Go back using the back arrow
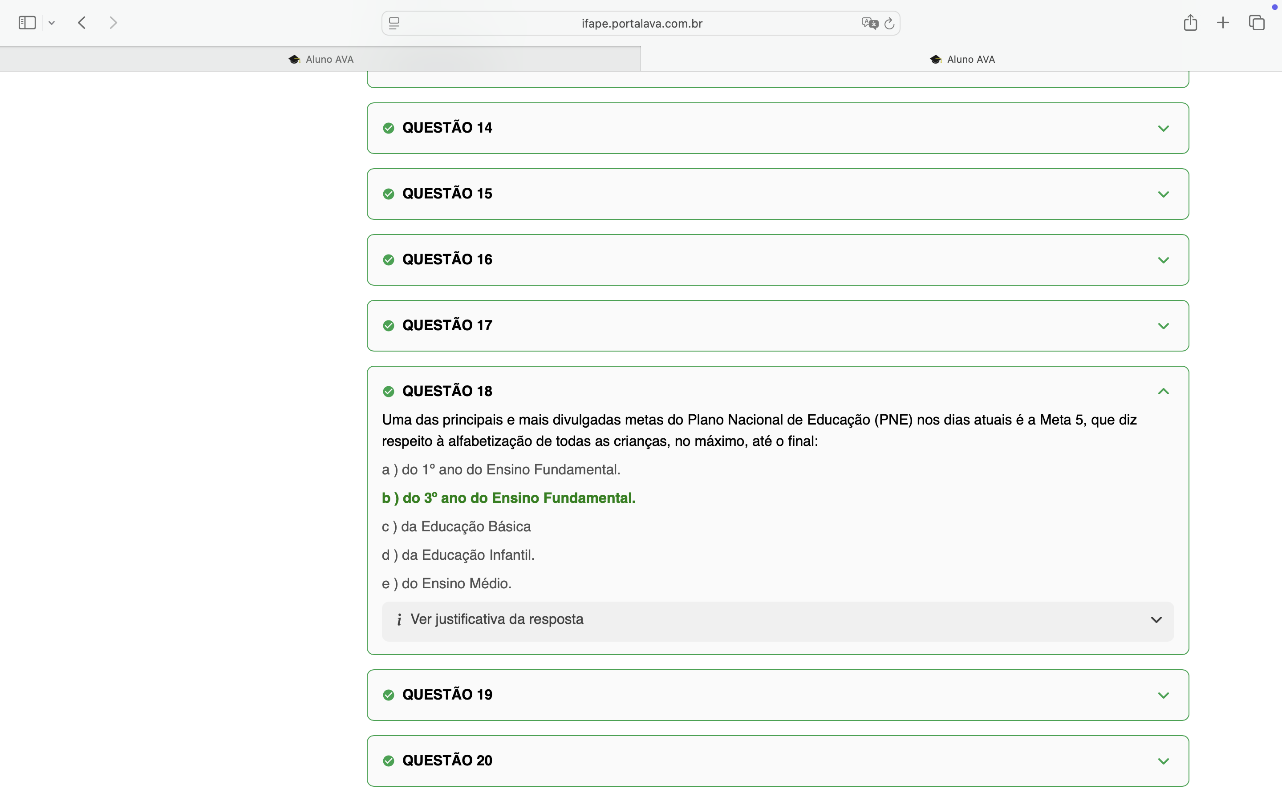 tap(81, 23)
